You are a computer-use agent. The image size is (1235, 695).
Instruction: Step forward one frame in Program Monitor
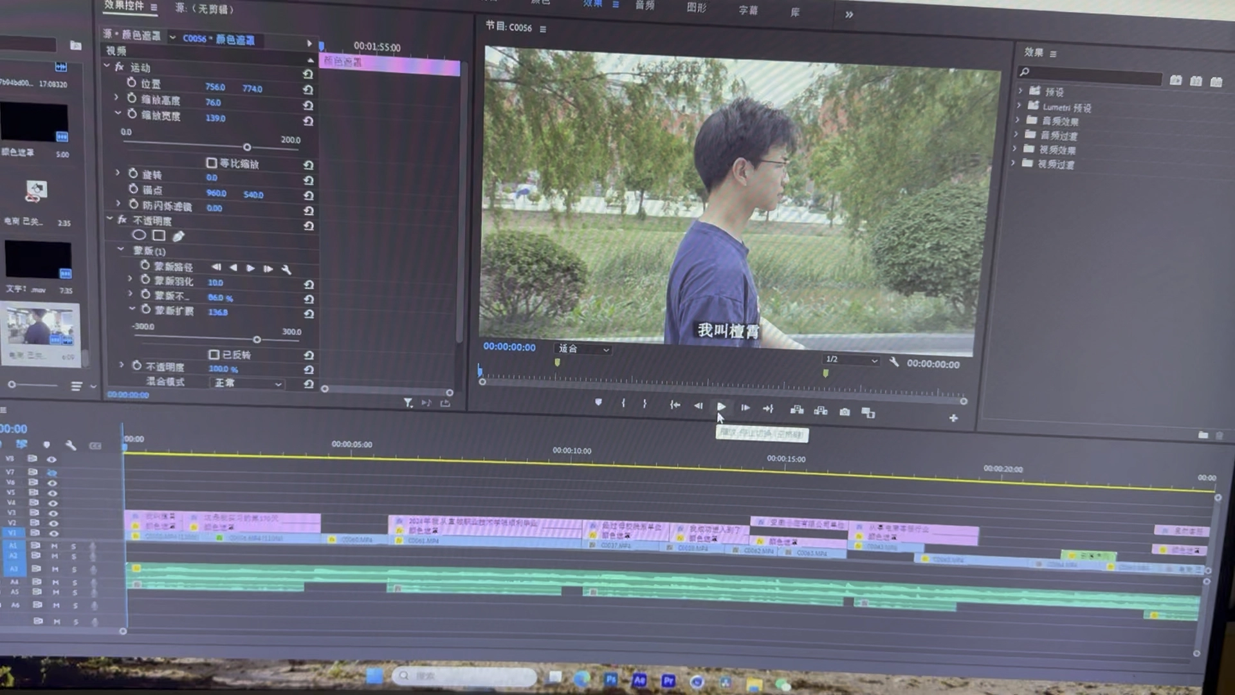click(745, 407)
